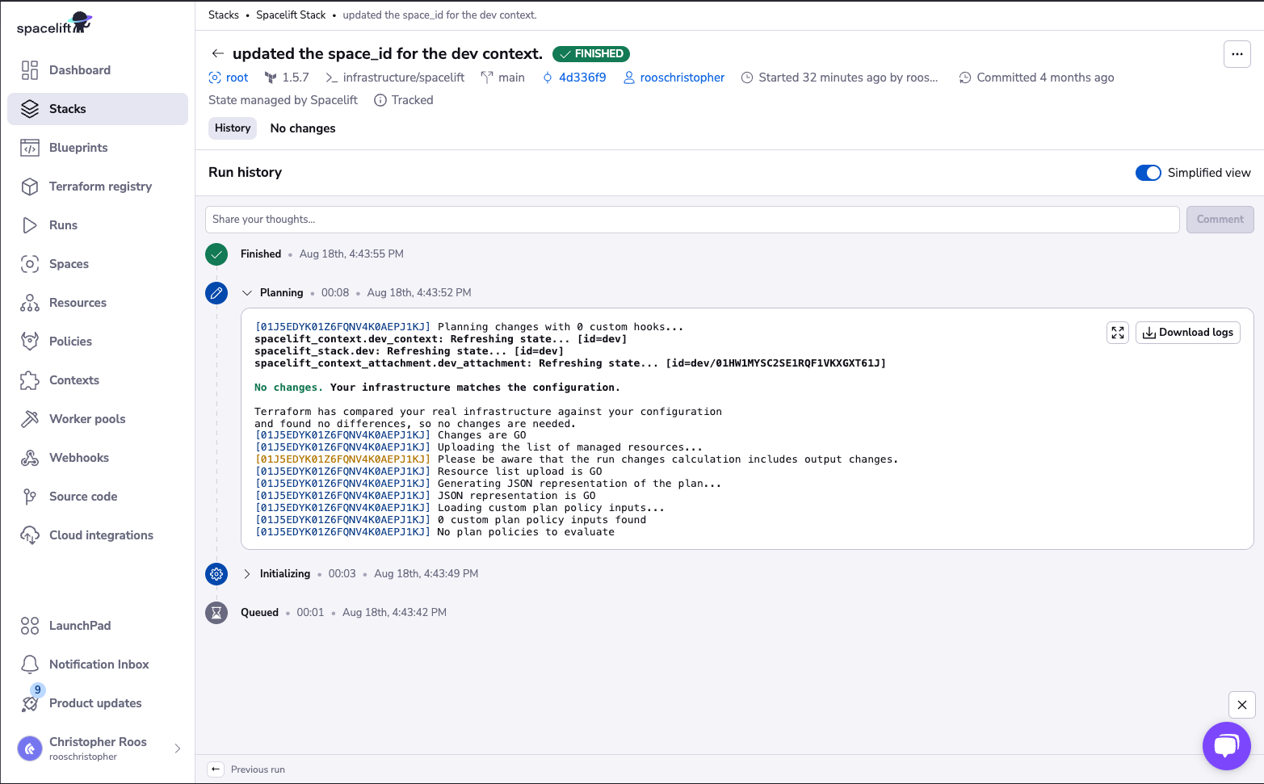Download logs for the Planning phase

pyautogui.click(x=1187, y=332)
